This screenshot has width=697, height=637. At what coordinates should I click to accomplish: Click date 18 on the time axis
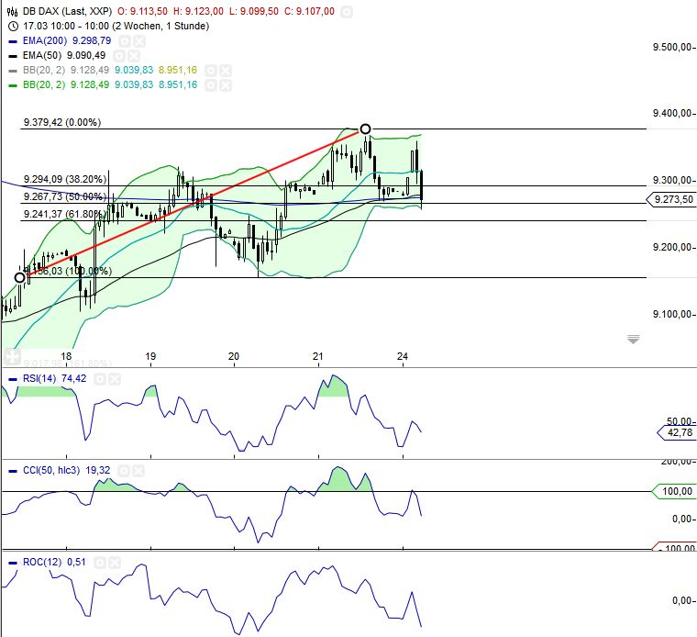coord(66,356)
